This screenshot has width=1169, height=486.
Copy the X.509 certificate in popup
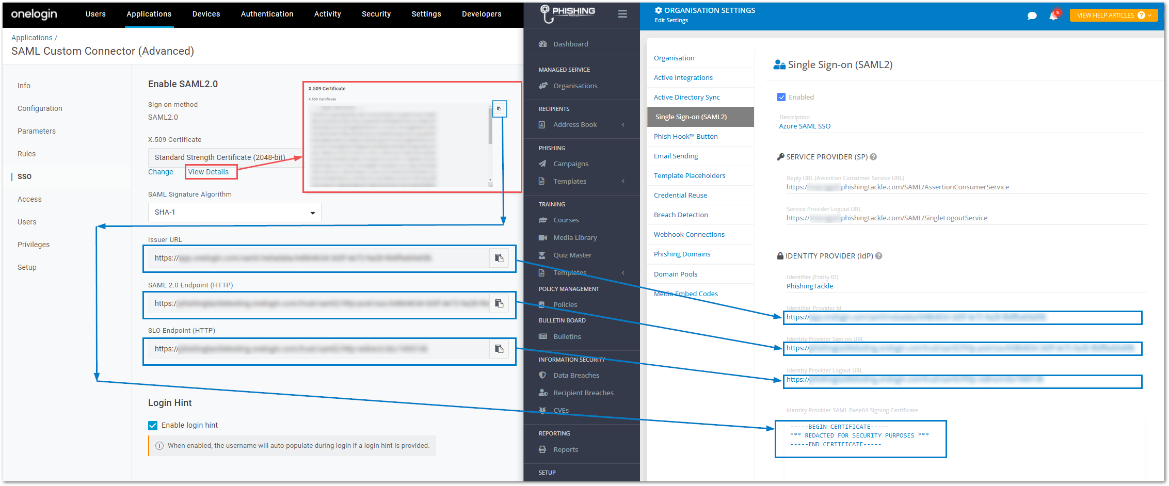(x=499, y=108)
